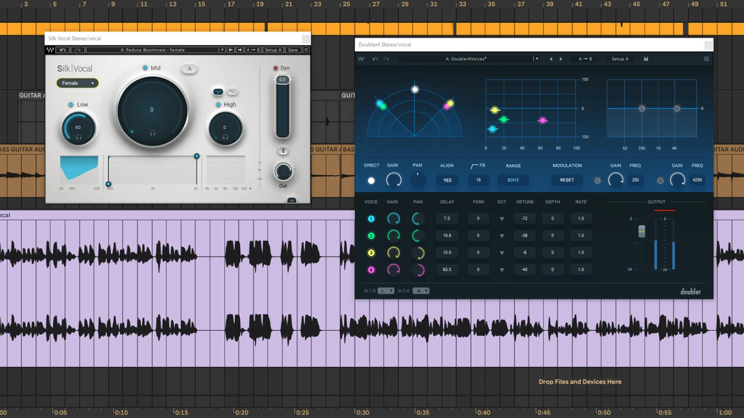The image size is (744, 418).
Task: Toggle Doubler Direct signal on/off
Action: [371, 181]
